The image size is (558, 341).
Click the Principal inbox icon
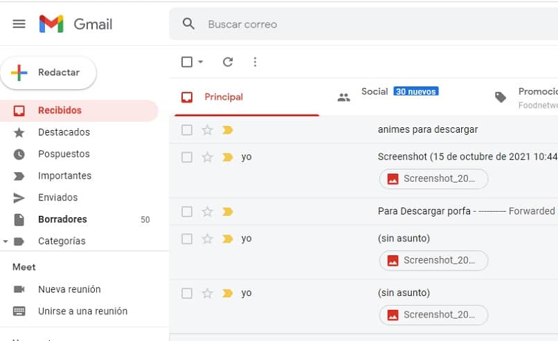click(x=187, y=97)
